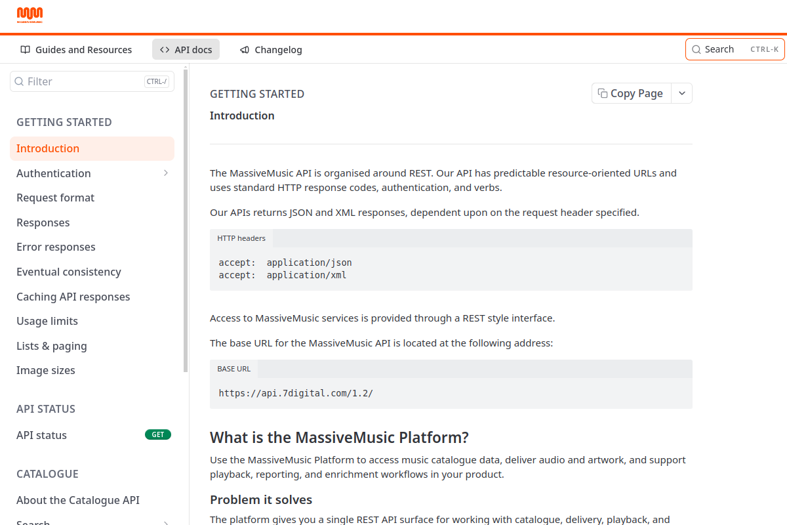Navigate to Error responses
The image size is (787, 525).
tap(92, 247)
